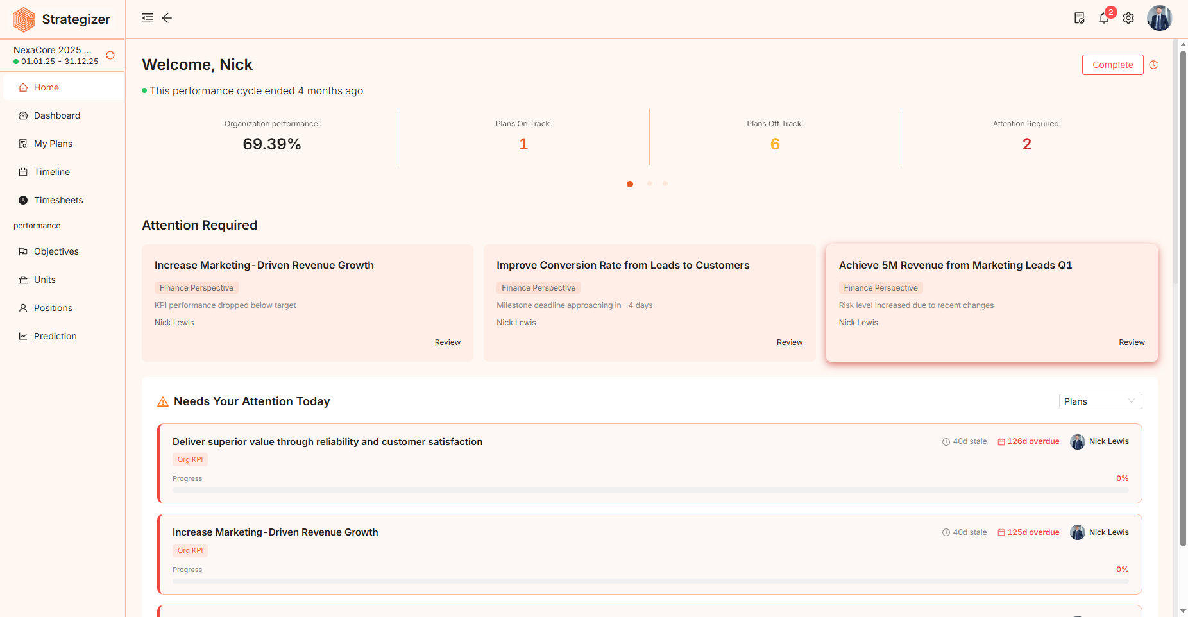Image resolution: width=1188 pixels, height=617 pixels.
Task: Select the first carousel dot
Action: pos(630,184)
